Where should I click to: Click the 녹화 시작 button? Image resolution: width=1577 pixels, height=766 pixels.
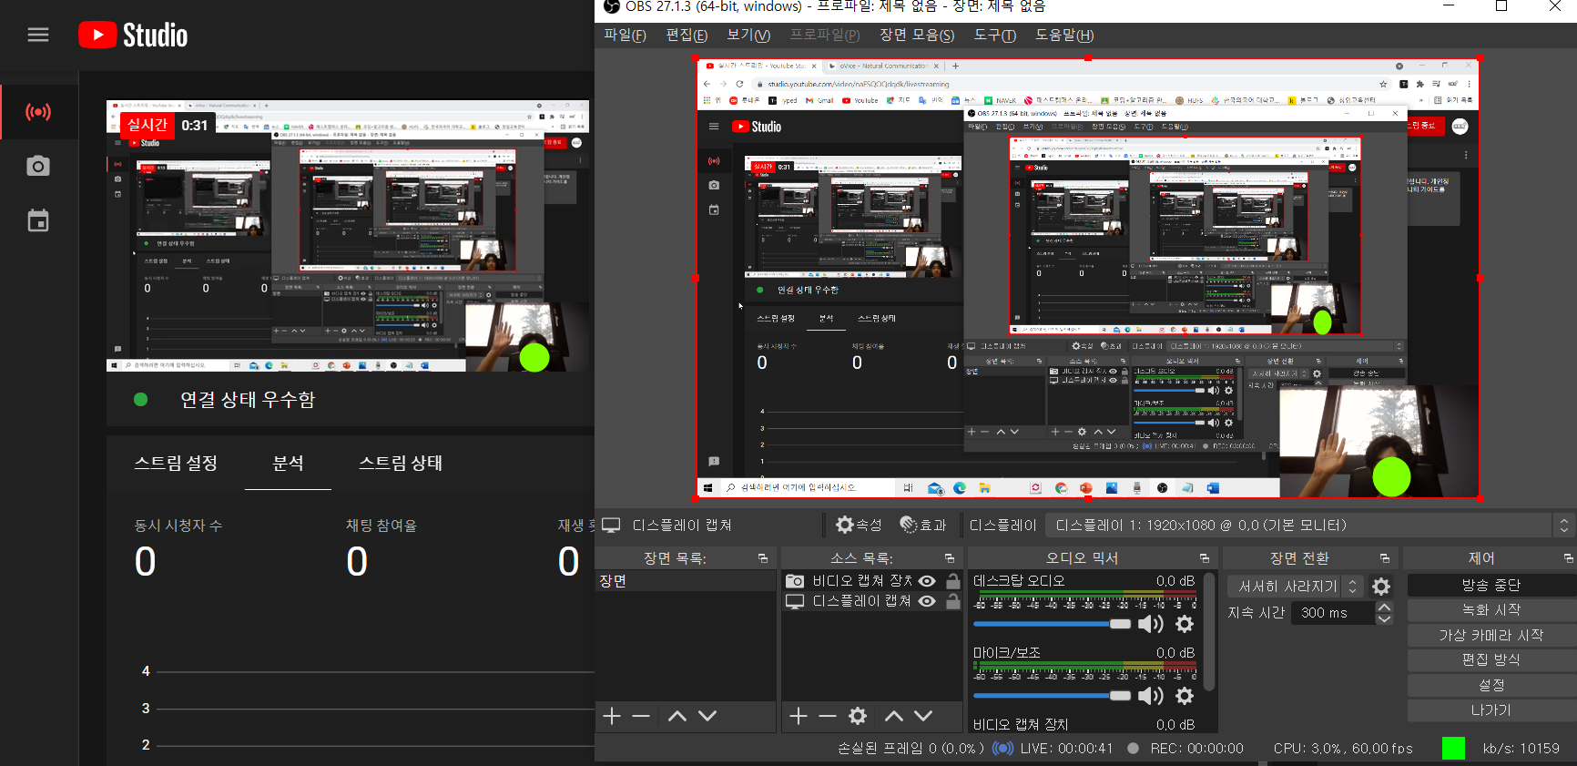(x=1491, y=609)
